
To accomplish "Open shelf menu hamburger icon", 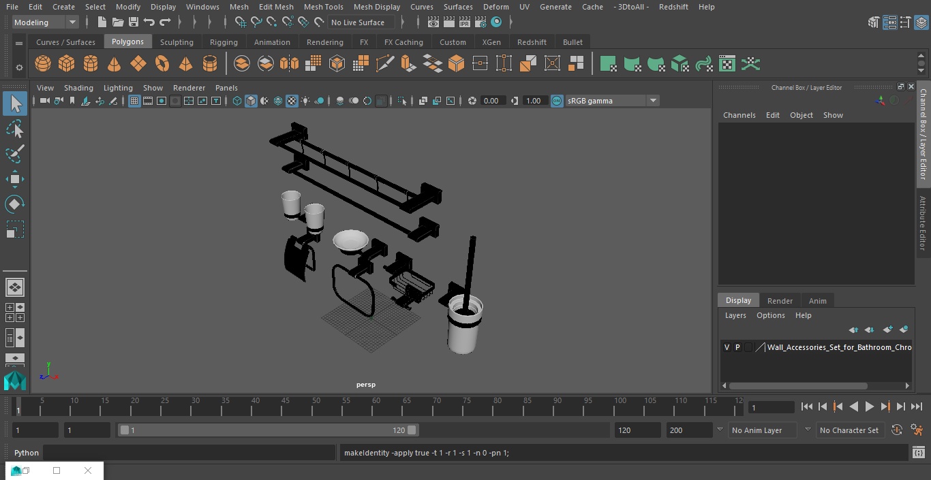I will [19, 43].
